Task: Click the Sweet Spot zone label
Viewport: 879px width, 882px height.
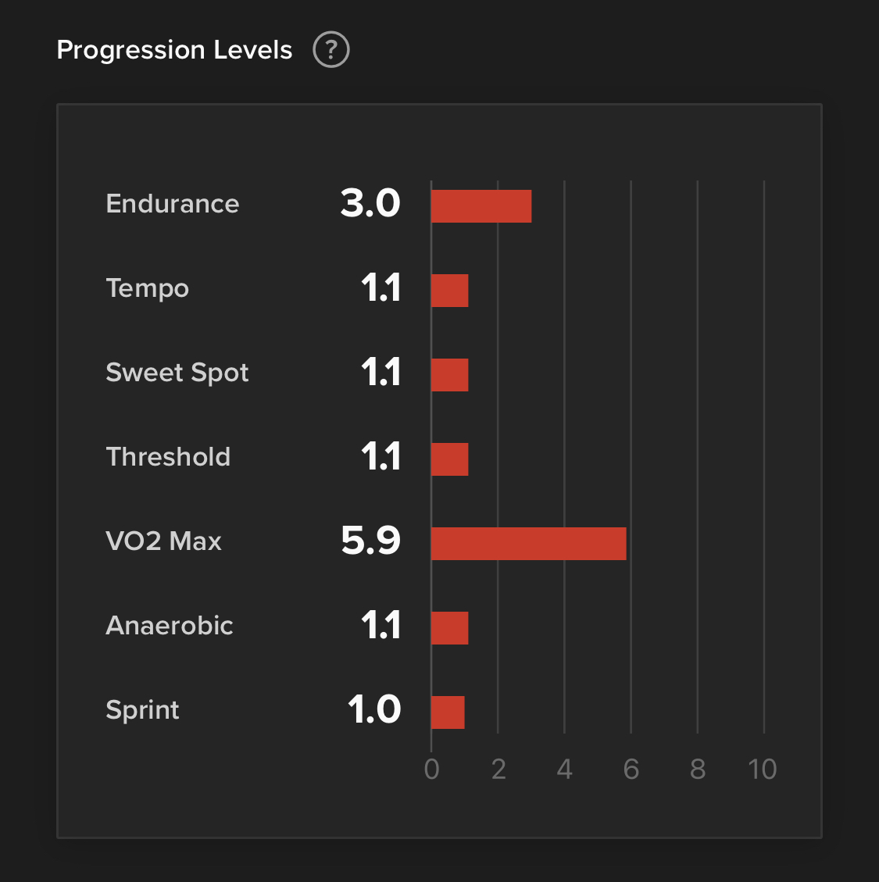Action: (x=177, y=373)
